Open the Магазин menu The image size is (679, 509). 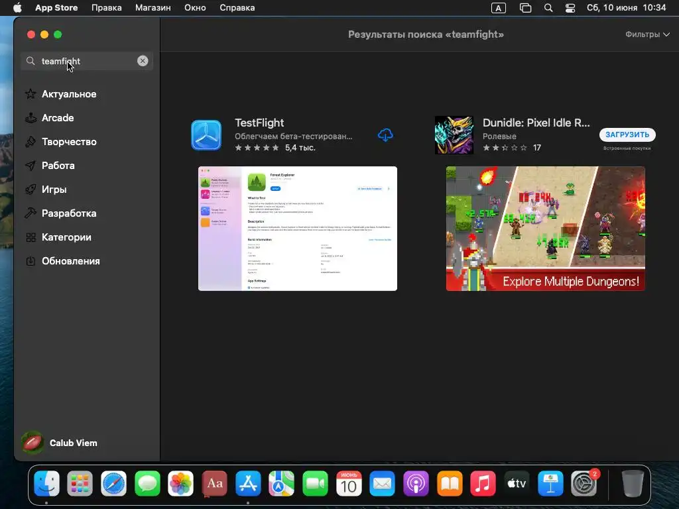pyautogui.click(x=153, y=8)
